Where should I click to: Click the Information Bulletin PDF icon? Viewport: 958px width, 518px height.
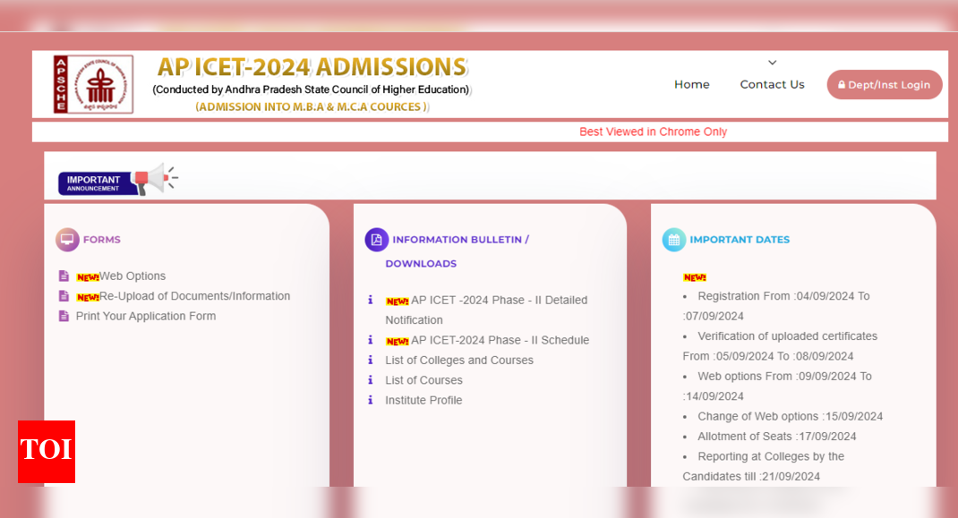point(376,239)
